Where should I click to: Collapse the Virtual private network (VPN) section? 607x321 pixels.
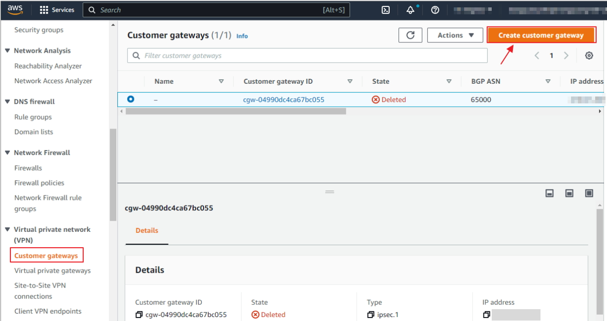[x=7, y=230]
